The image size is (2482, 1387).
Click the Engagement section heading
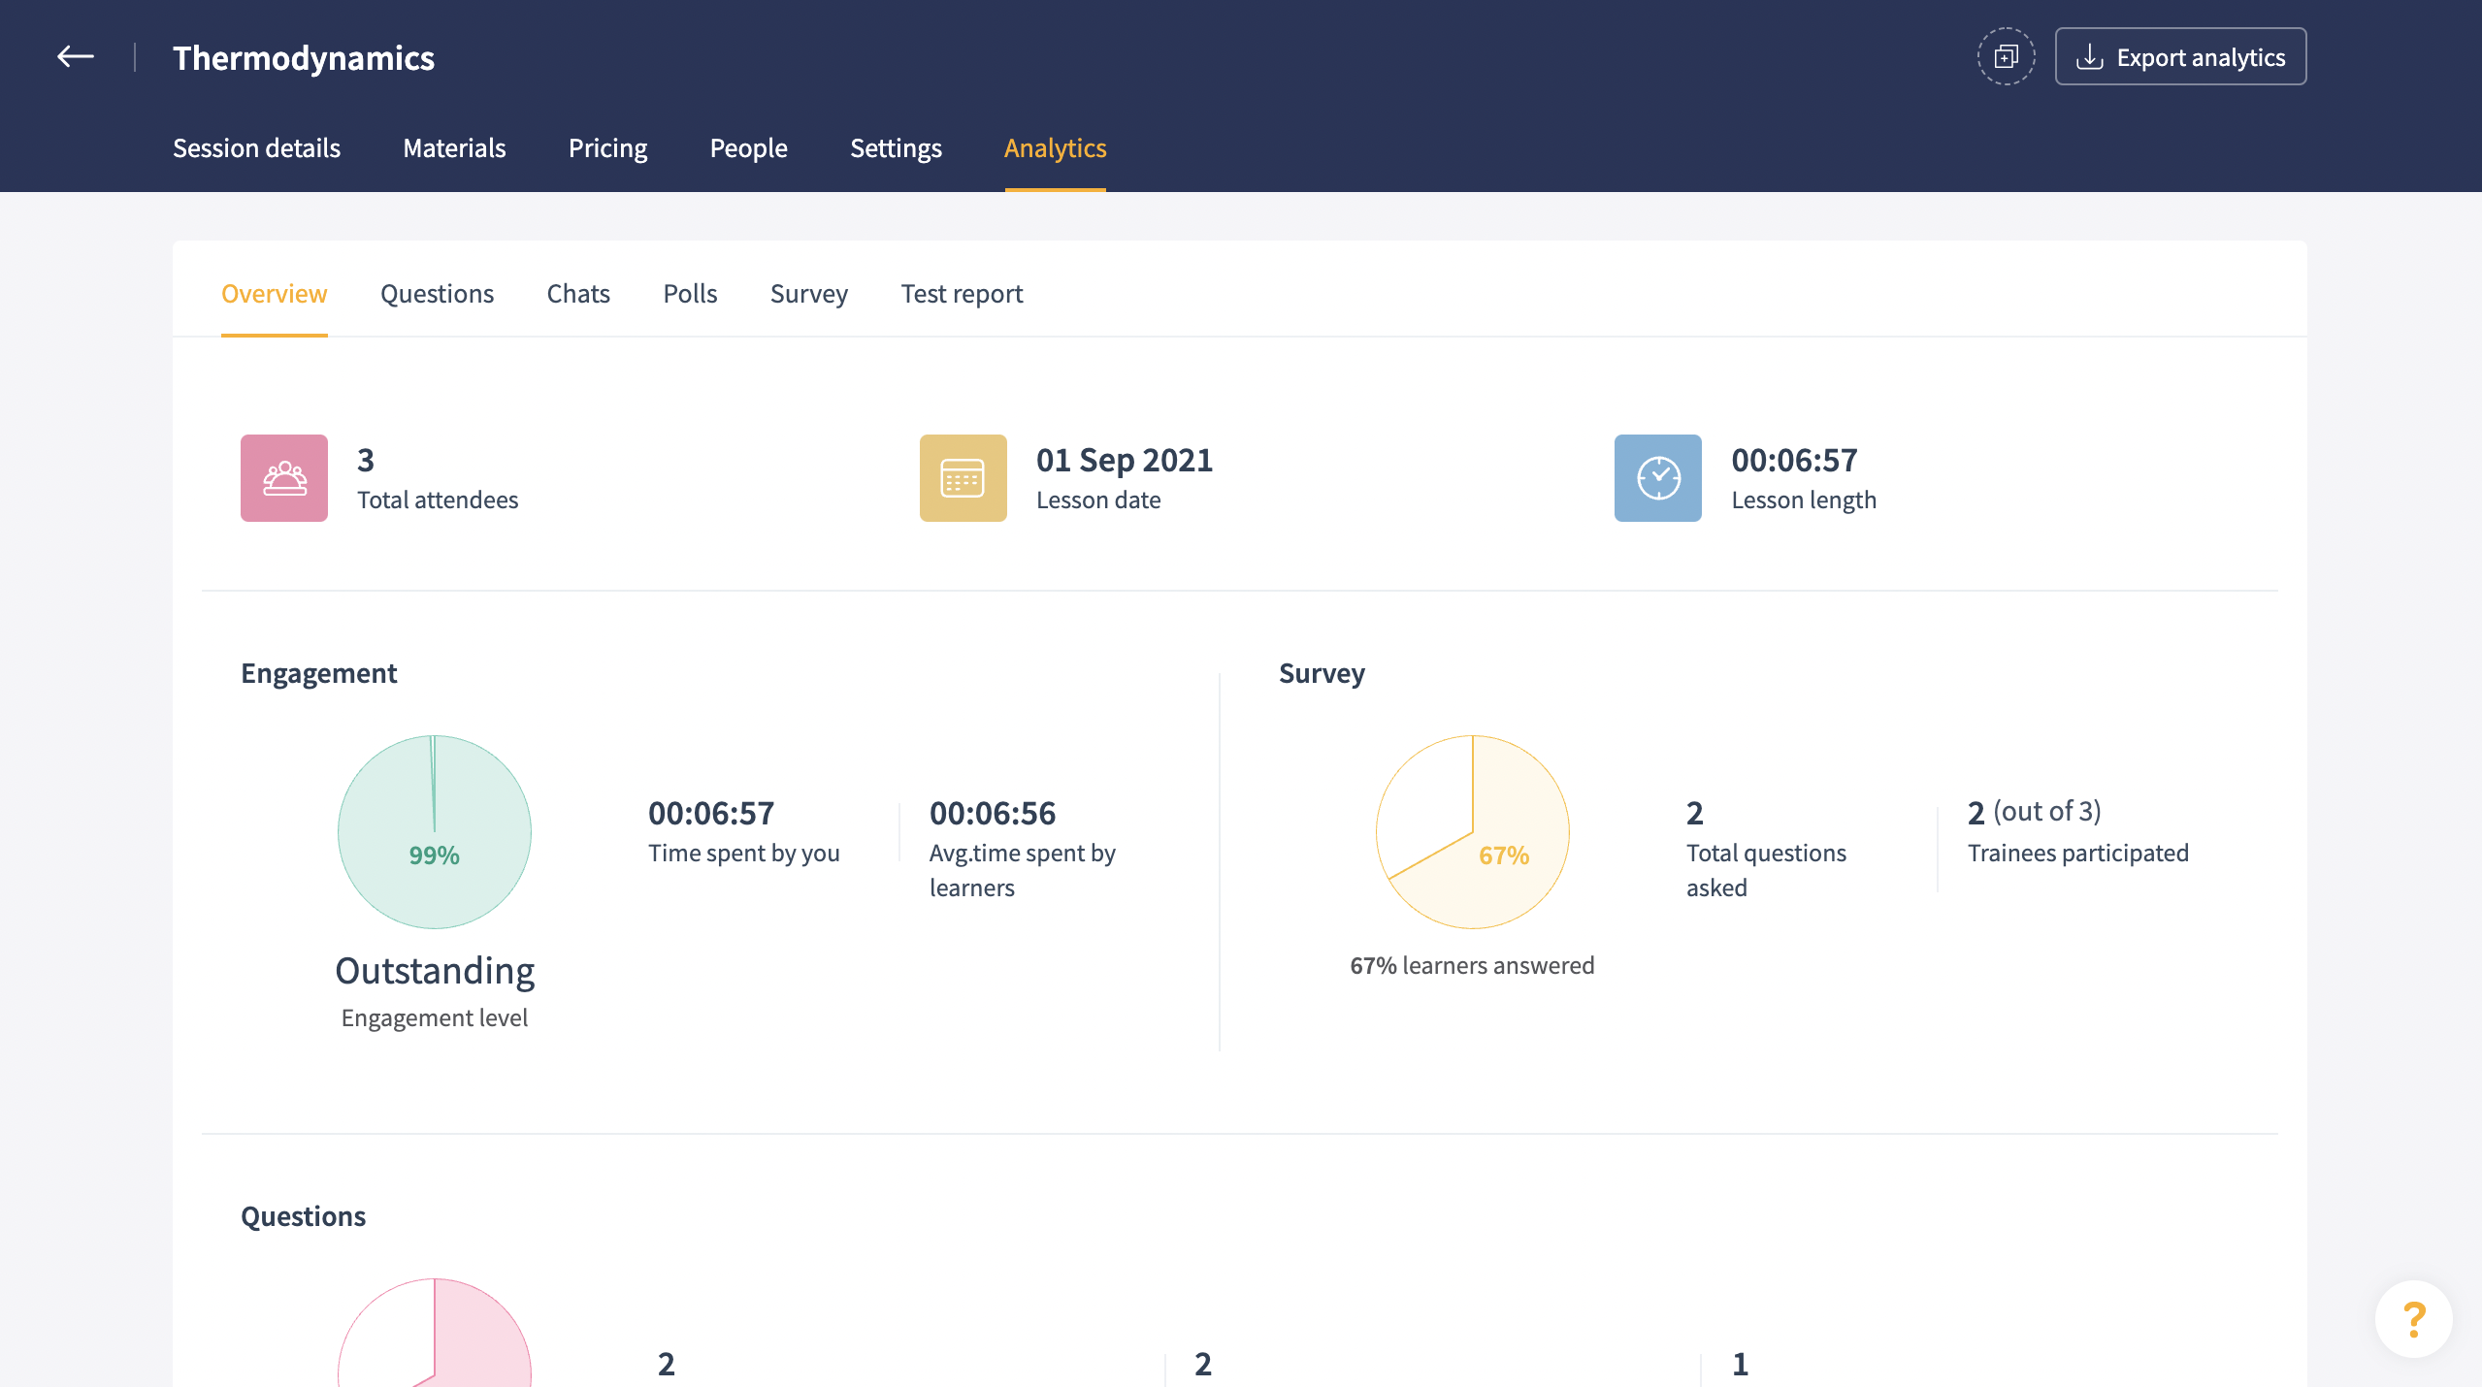coord(319,673)
